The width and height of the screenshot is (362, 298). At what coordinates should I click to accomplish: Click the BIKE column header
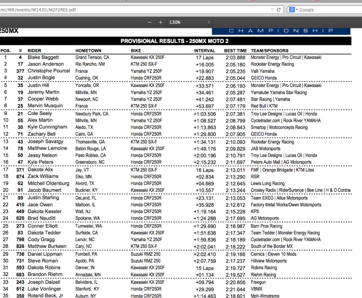click(136, 51)
